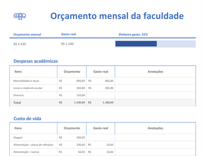Click Orçamento header in Despesas acadêmicas table

tap(72, 71)
